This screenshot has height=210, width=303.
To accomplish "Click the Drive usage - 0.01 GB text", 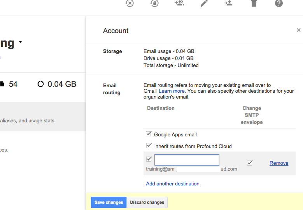I will (168, 58).
